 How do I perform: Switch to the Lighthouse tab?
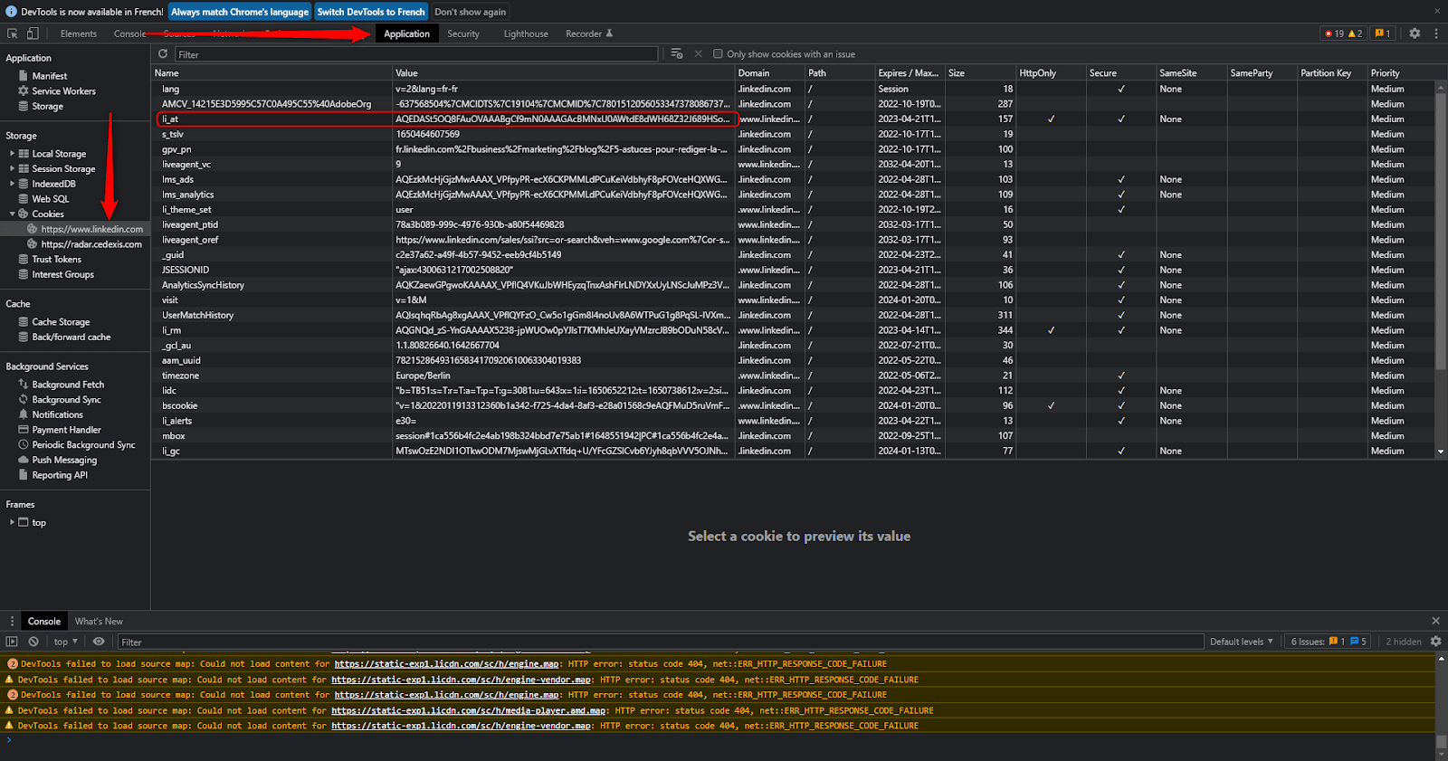click(x=526, y=33)
